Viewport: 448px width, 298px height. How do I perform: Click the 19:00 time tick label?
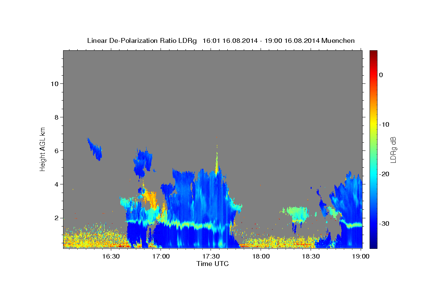(x=361, y=256)
